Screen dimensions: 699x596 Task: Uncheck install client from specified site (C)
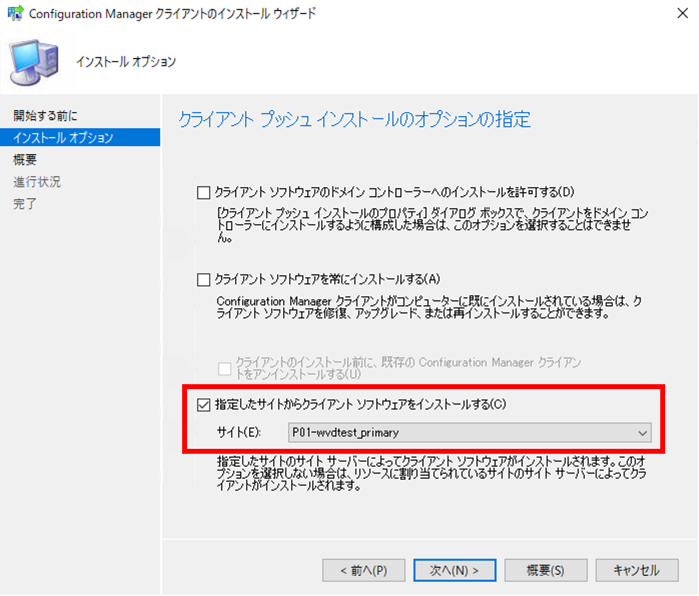point(204,405)
